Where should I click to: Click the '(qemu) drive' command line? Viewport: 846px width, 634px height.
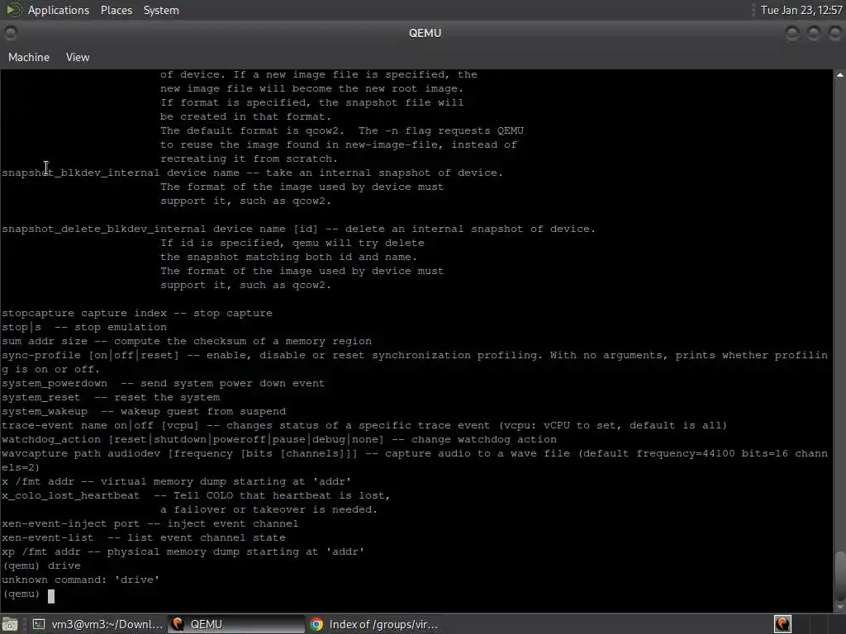tap(41, 565)
